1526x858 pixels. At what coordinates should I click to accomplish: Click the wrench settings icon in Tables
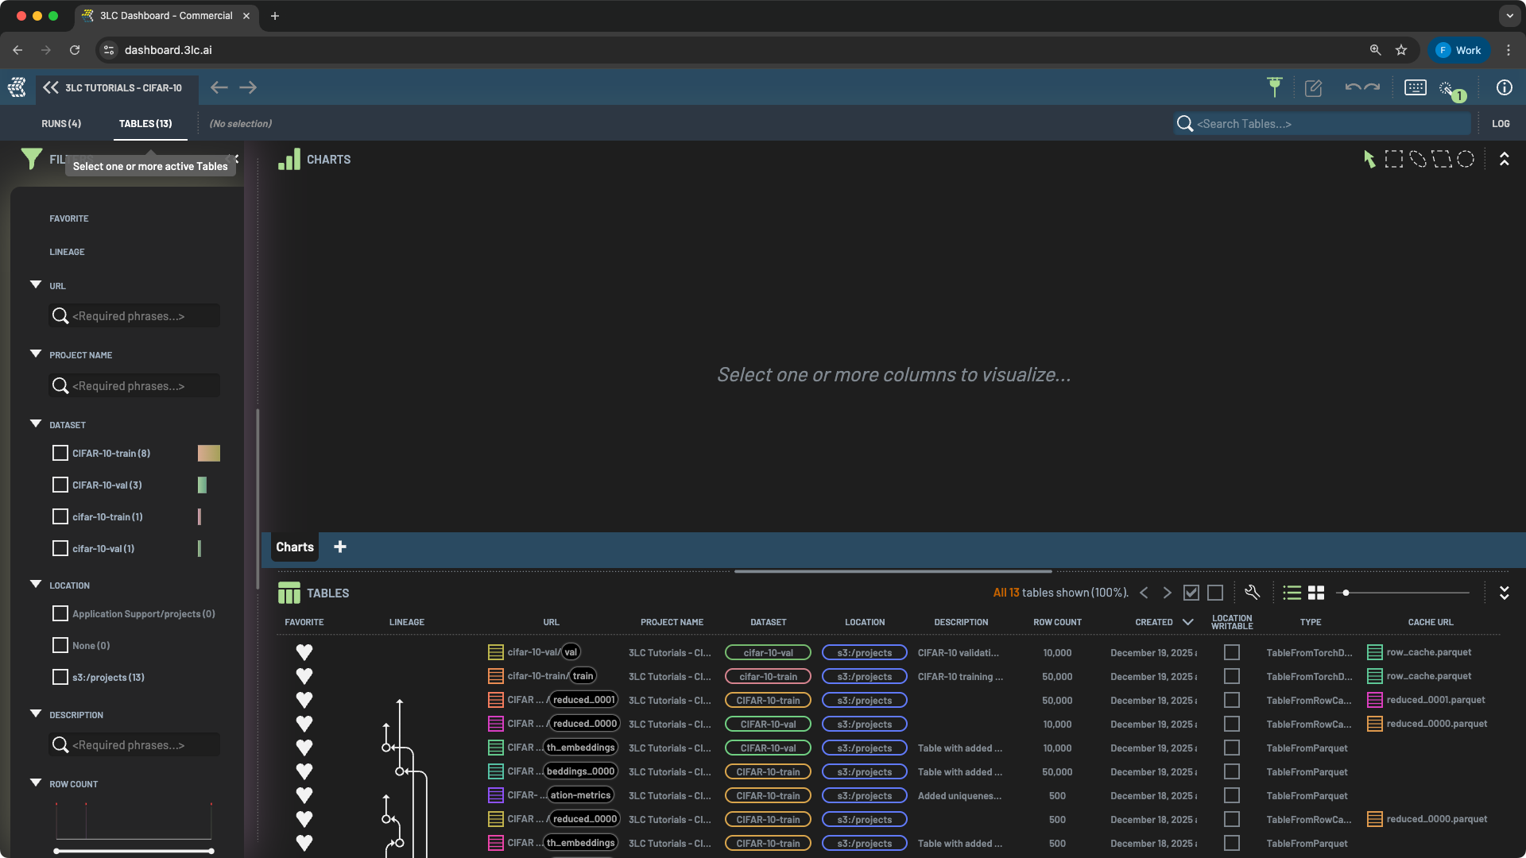pyautogui.click(x=1252, y=593)
